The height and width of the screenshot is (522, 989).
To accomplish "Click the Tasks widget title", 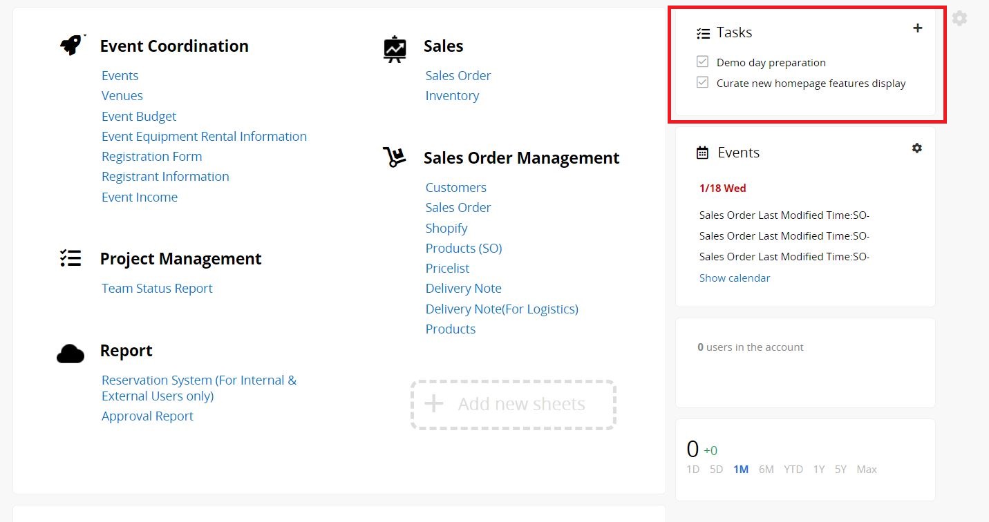I will pyautogui.click(x=734, y=32).
